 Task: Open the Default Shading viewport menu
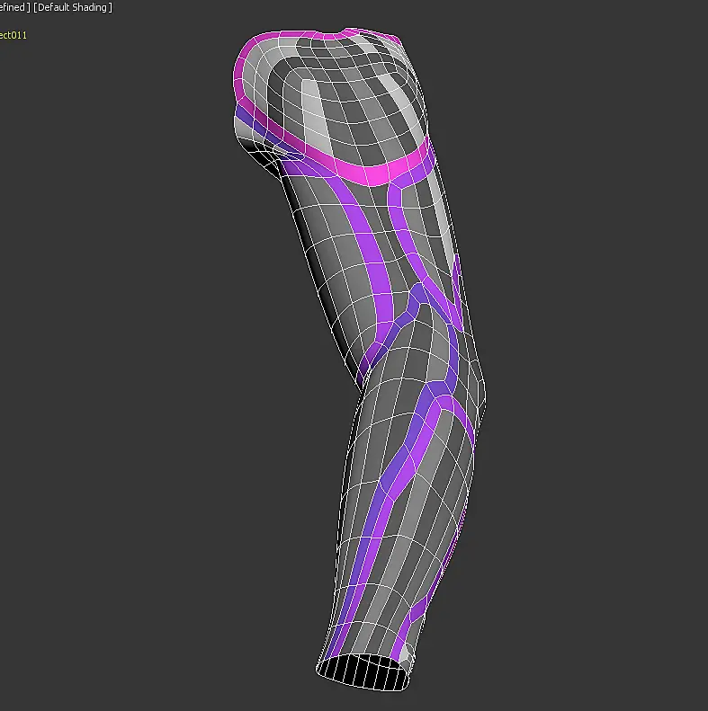click(x=73, y=7)
